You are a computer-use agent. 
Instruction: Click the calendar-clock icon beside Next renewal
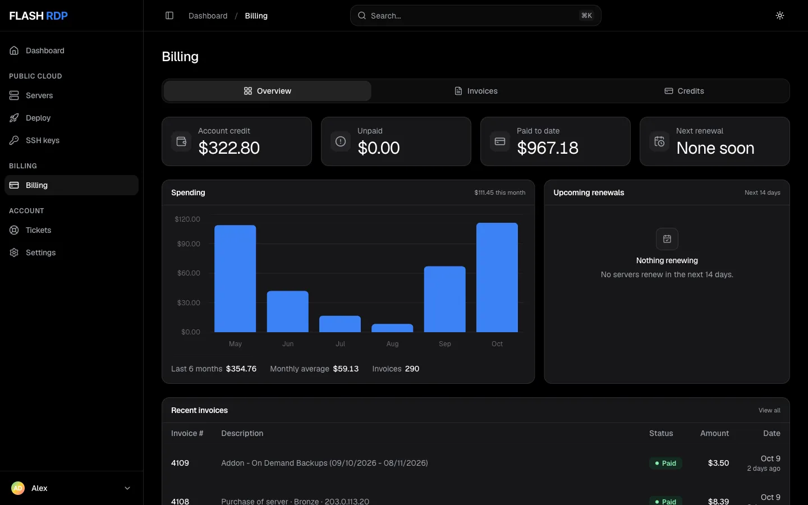[x=659, y=141]
